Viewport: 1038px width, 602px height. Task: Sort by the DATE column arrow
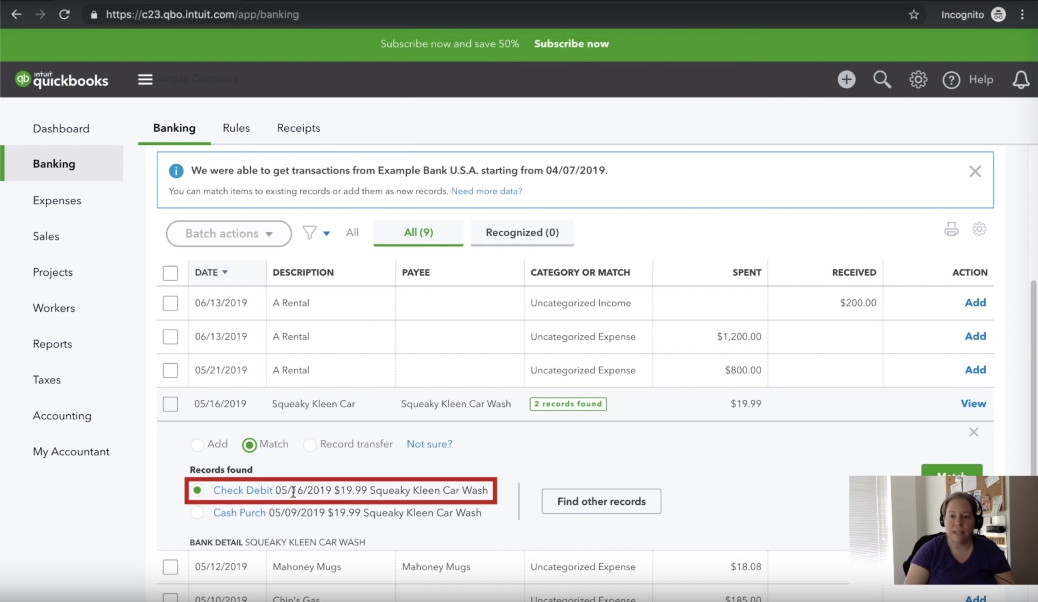click(225, 272)
